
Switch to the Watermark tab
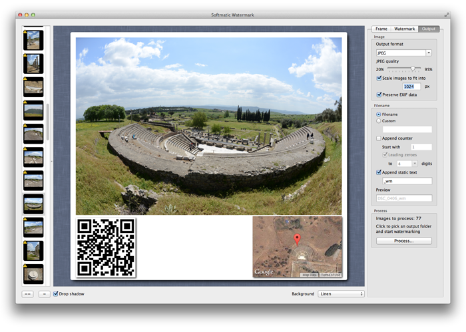405,29
